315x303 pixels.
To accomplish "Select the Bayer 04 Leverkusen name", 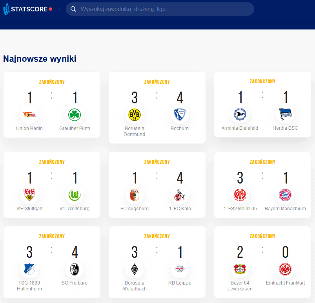I will 240,286.
